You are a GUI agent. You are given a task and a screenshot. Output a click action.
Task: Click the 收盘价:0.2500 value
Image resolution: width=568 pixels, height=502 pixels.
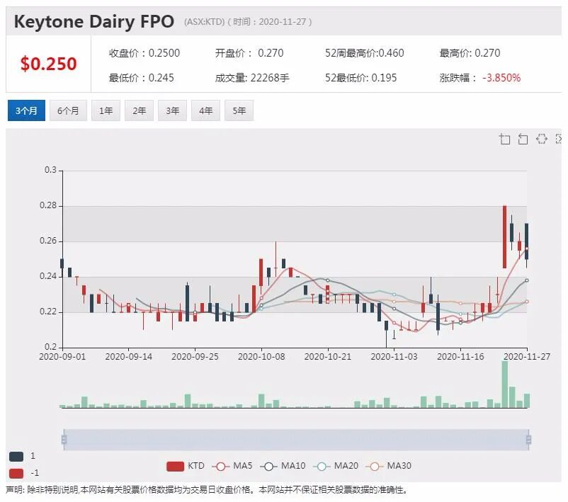144,53
